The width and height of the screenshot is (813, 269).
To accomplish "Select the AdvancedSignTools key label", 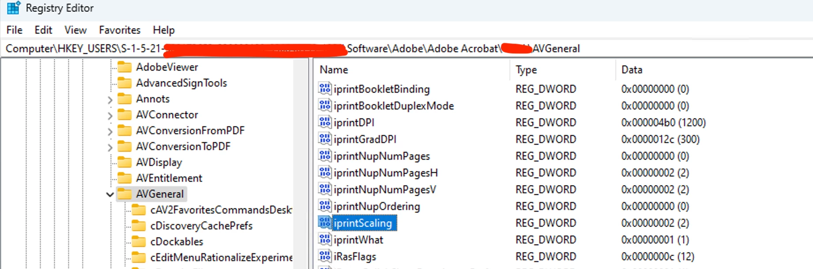I will tap(181, 83).
